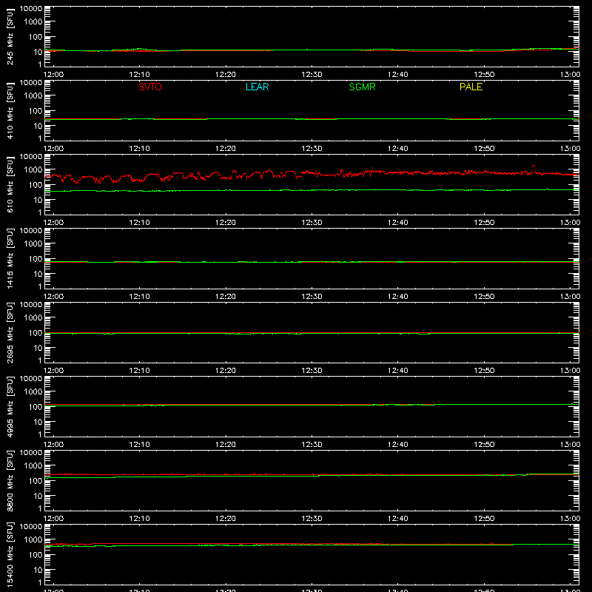
Task: Click the yellow PALE legend label
Action: (x=471, y=87)
